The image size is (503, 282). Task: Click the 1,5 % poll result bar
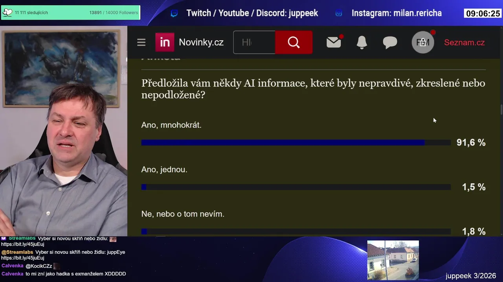(296, 187)
